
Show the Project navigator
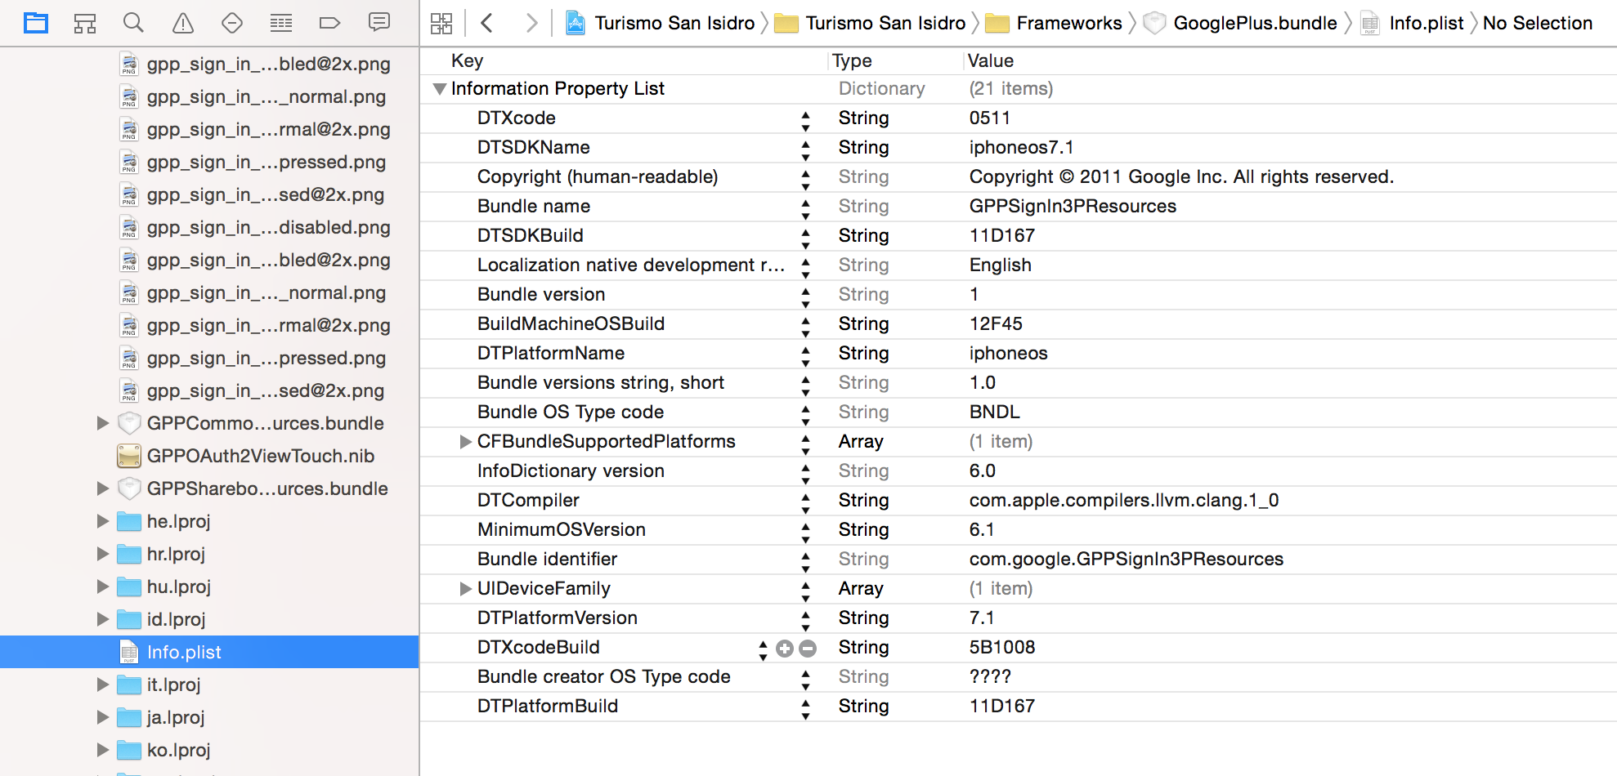point(36,23)
